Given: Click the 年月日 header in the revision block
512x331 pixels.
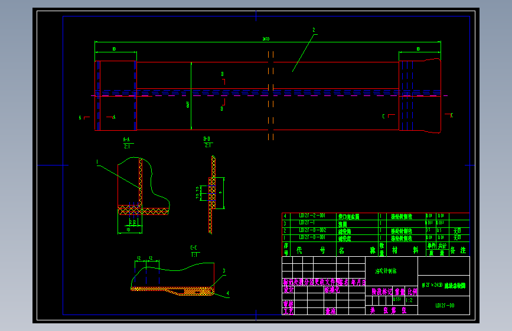Looking at the screenshot, I should pyautogui.click(x=358, y=283).
